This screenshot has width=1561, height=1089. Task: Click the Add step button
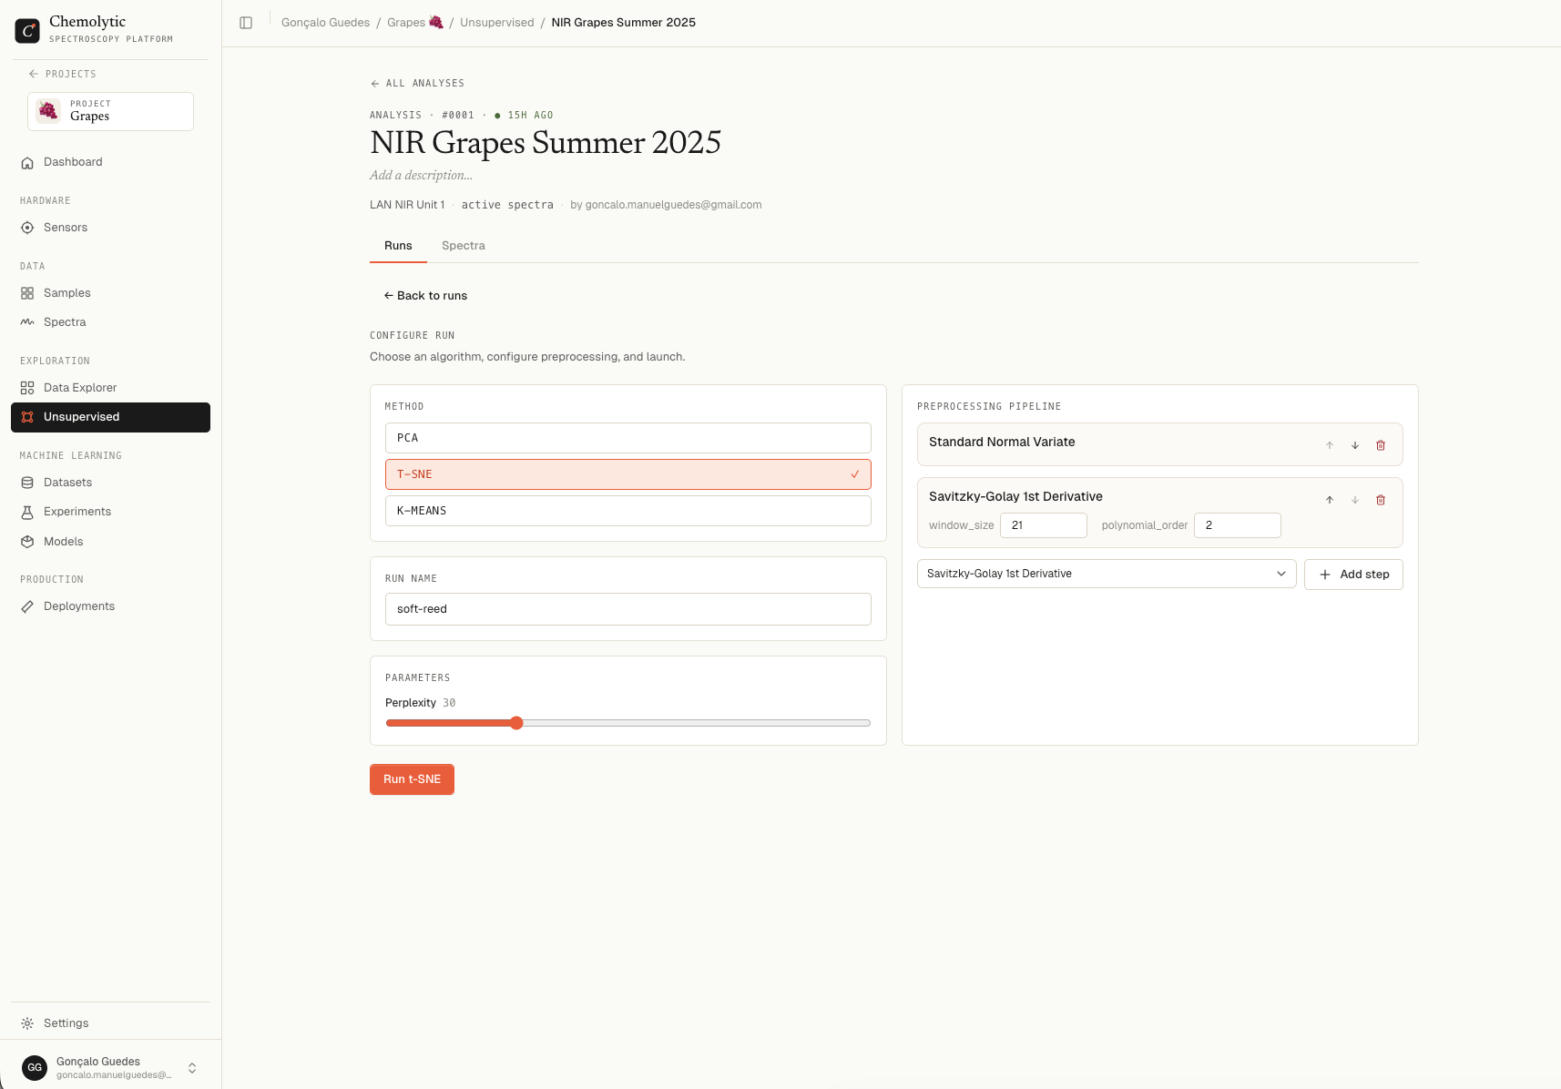click(1353, 575)
